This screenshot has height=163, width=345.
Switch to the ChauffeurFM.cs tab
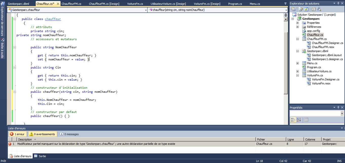(72, 3)
